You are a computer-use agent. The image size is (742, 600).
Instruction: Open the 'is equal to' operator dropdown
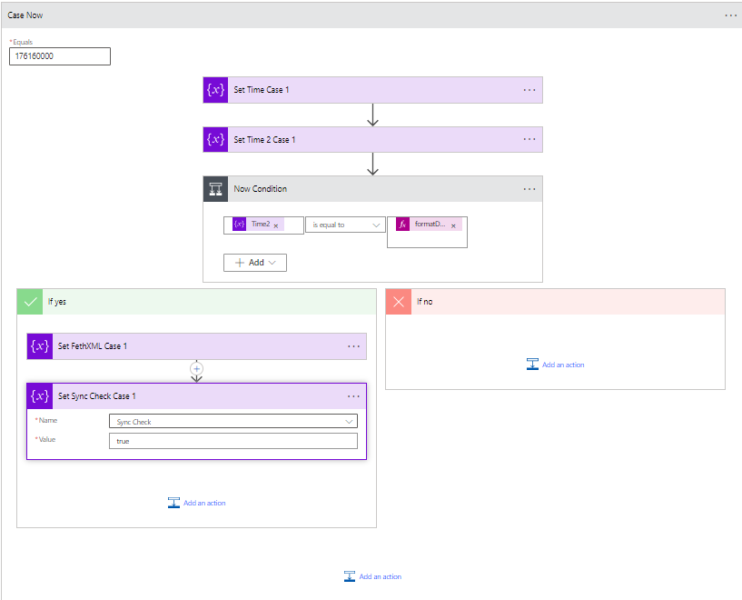click(345, 225)
